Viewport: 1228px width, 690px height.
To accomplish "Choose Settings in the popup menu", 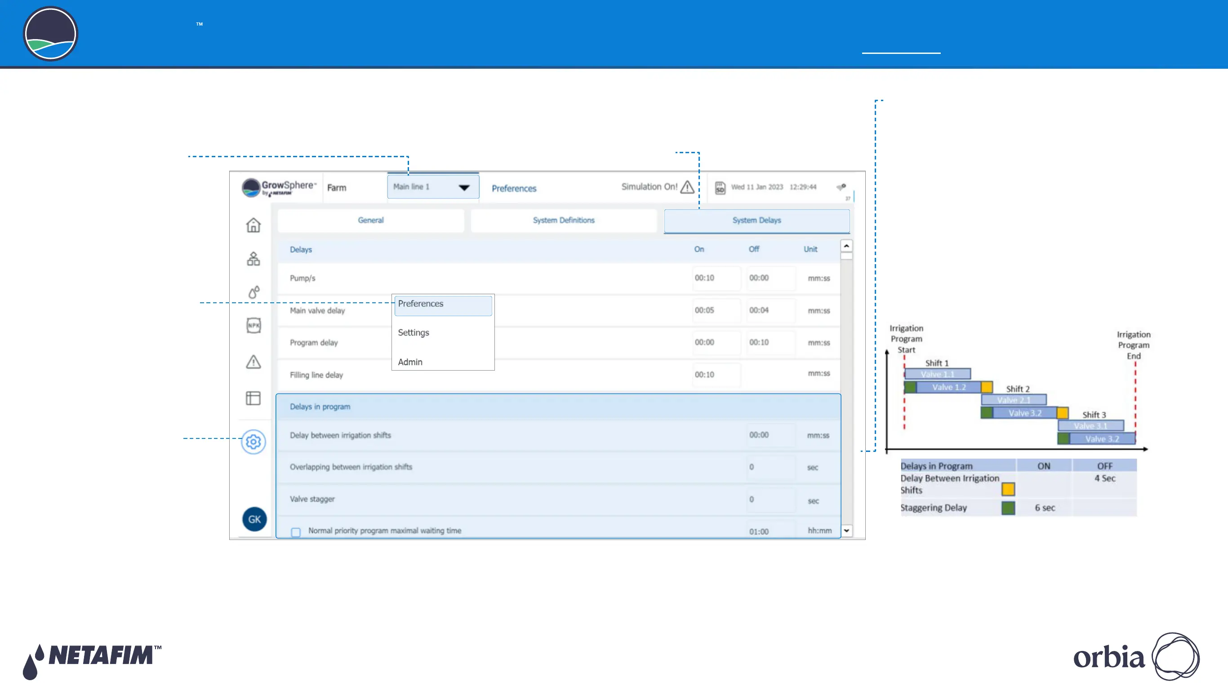I will tap(414, 332).
